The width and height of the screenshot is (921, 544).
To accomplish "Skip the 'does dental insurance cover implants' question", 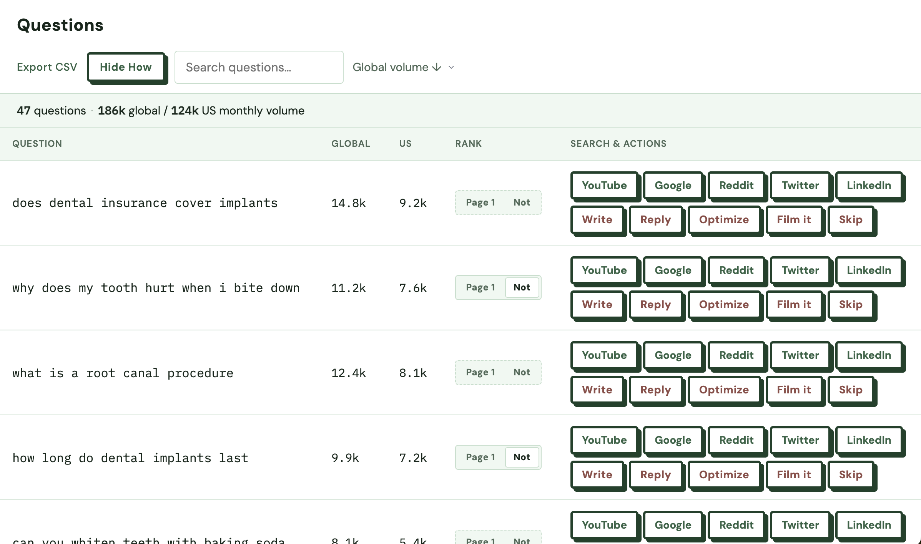I will tap(851, 219).
